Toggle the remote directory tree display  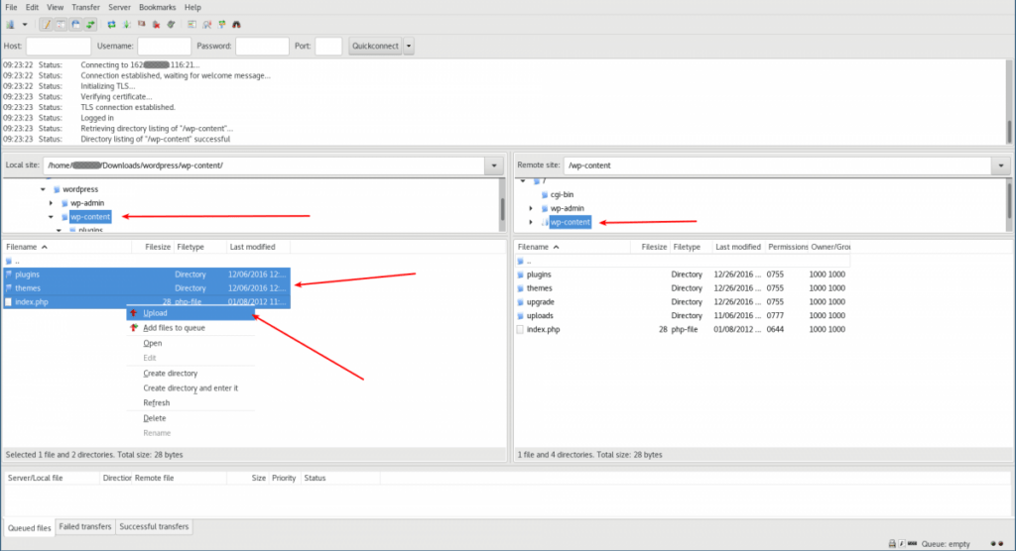pyautogui.click(x=75, y=25)
